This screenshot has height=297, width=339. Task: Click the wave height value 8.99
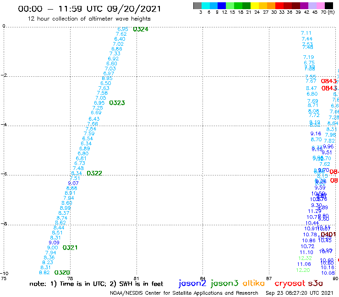pyautogui.click(x=66, y=208)
